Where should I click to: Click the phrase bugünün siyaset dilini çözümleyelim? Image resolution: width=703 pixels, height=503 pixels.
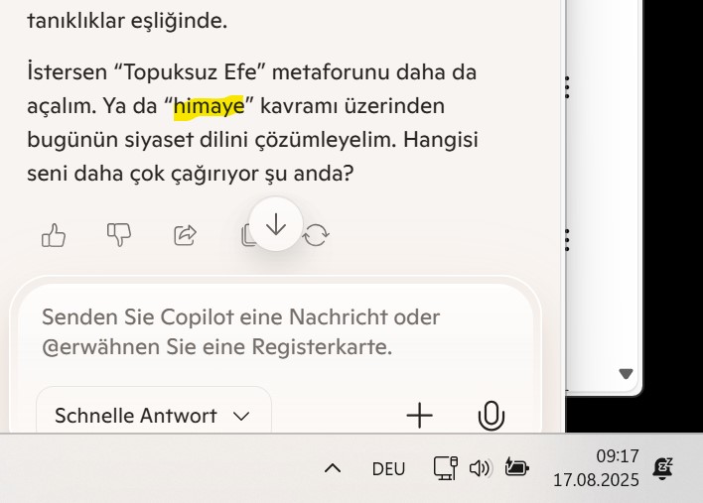tap(211, 140)
